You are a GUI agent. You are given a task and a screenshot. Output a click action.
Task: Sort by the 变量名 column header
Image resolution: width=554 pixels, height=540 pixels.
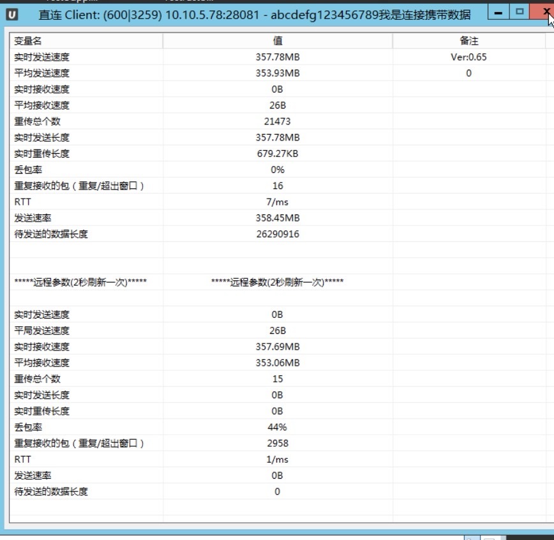(86, 41)
